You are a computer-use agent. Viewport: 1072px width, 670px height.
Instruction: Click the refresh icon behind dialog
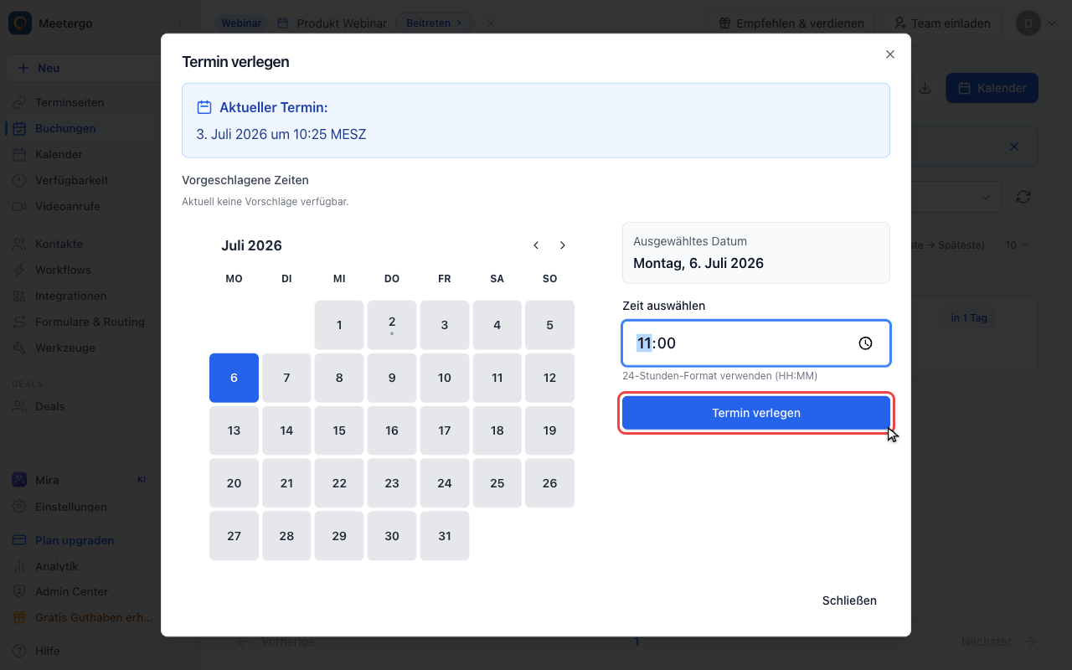(1023, 197)
